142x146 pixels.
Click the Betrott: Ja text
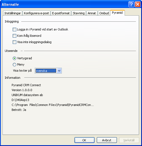coord(19,110)
